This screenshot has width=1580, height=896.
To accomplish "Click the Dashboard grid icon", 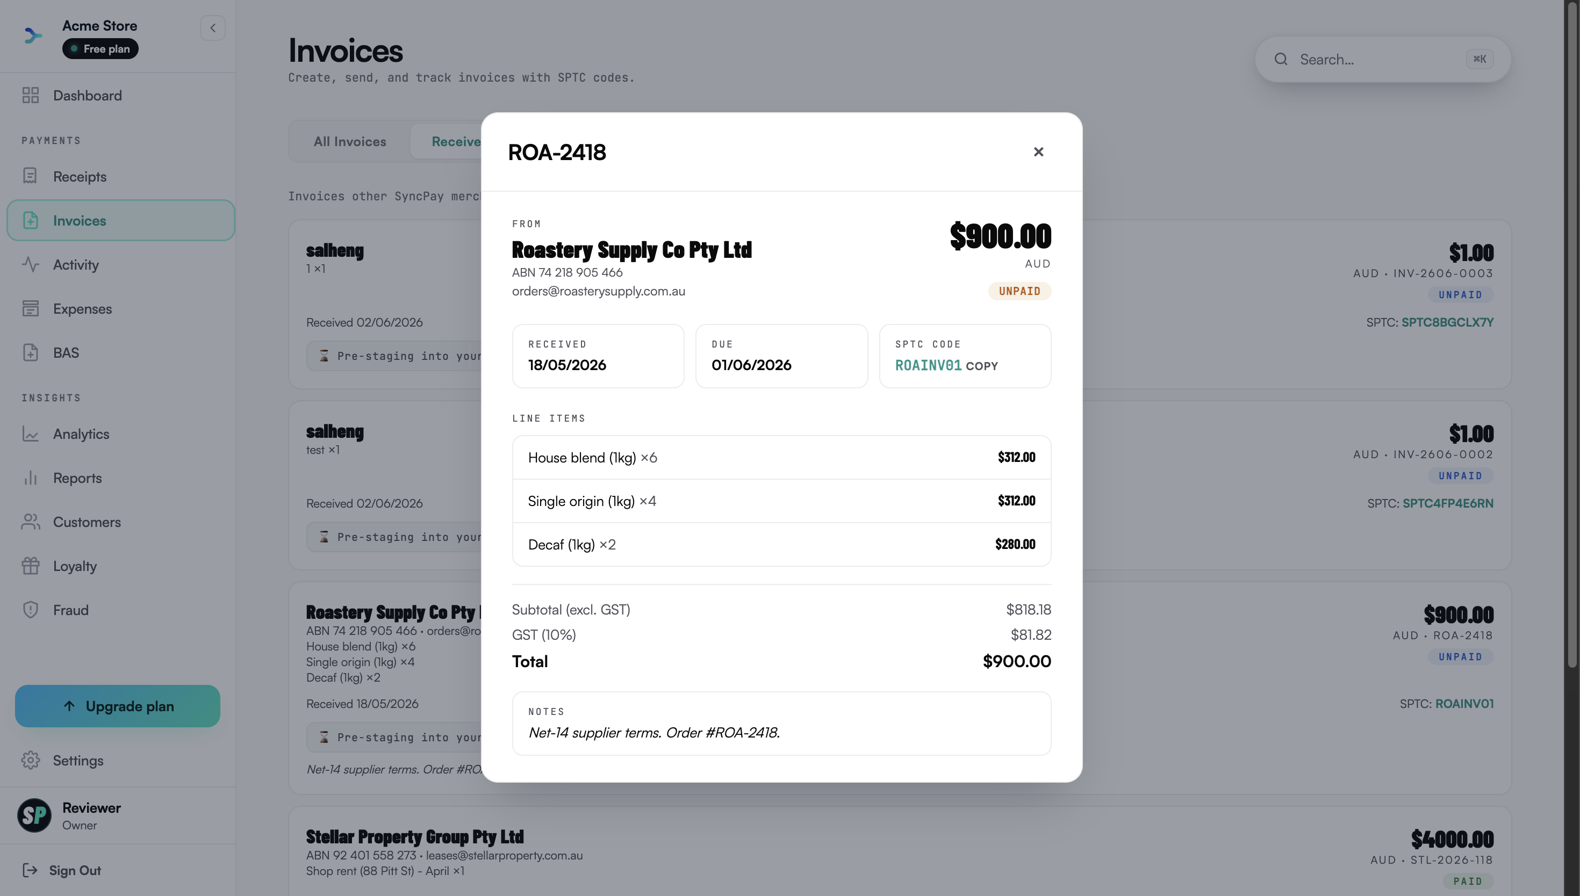I will point(30,96).
